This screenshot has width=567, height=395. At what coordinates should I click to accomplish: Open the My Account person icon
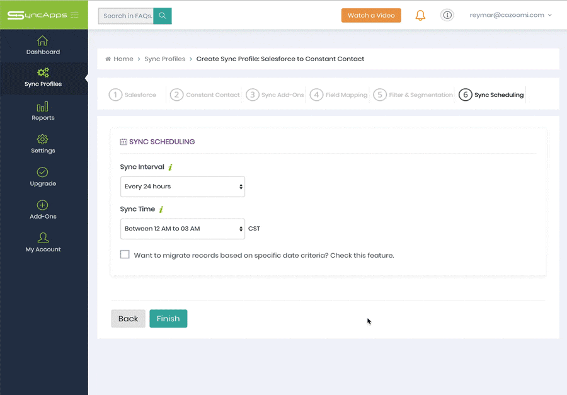[x=43, y=238]
